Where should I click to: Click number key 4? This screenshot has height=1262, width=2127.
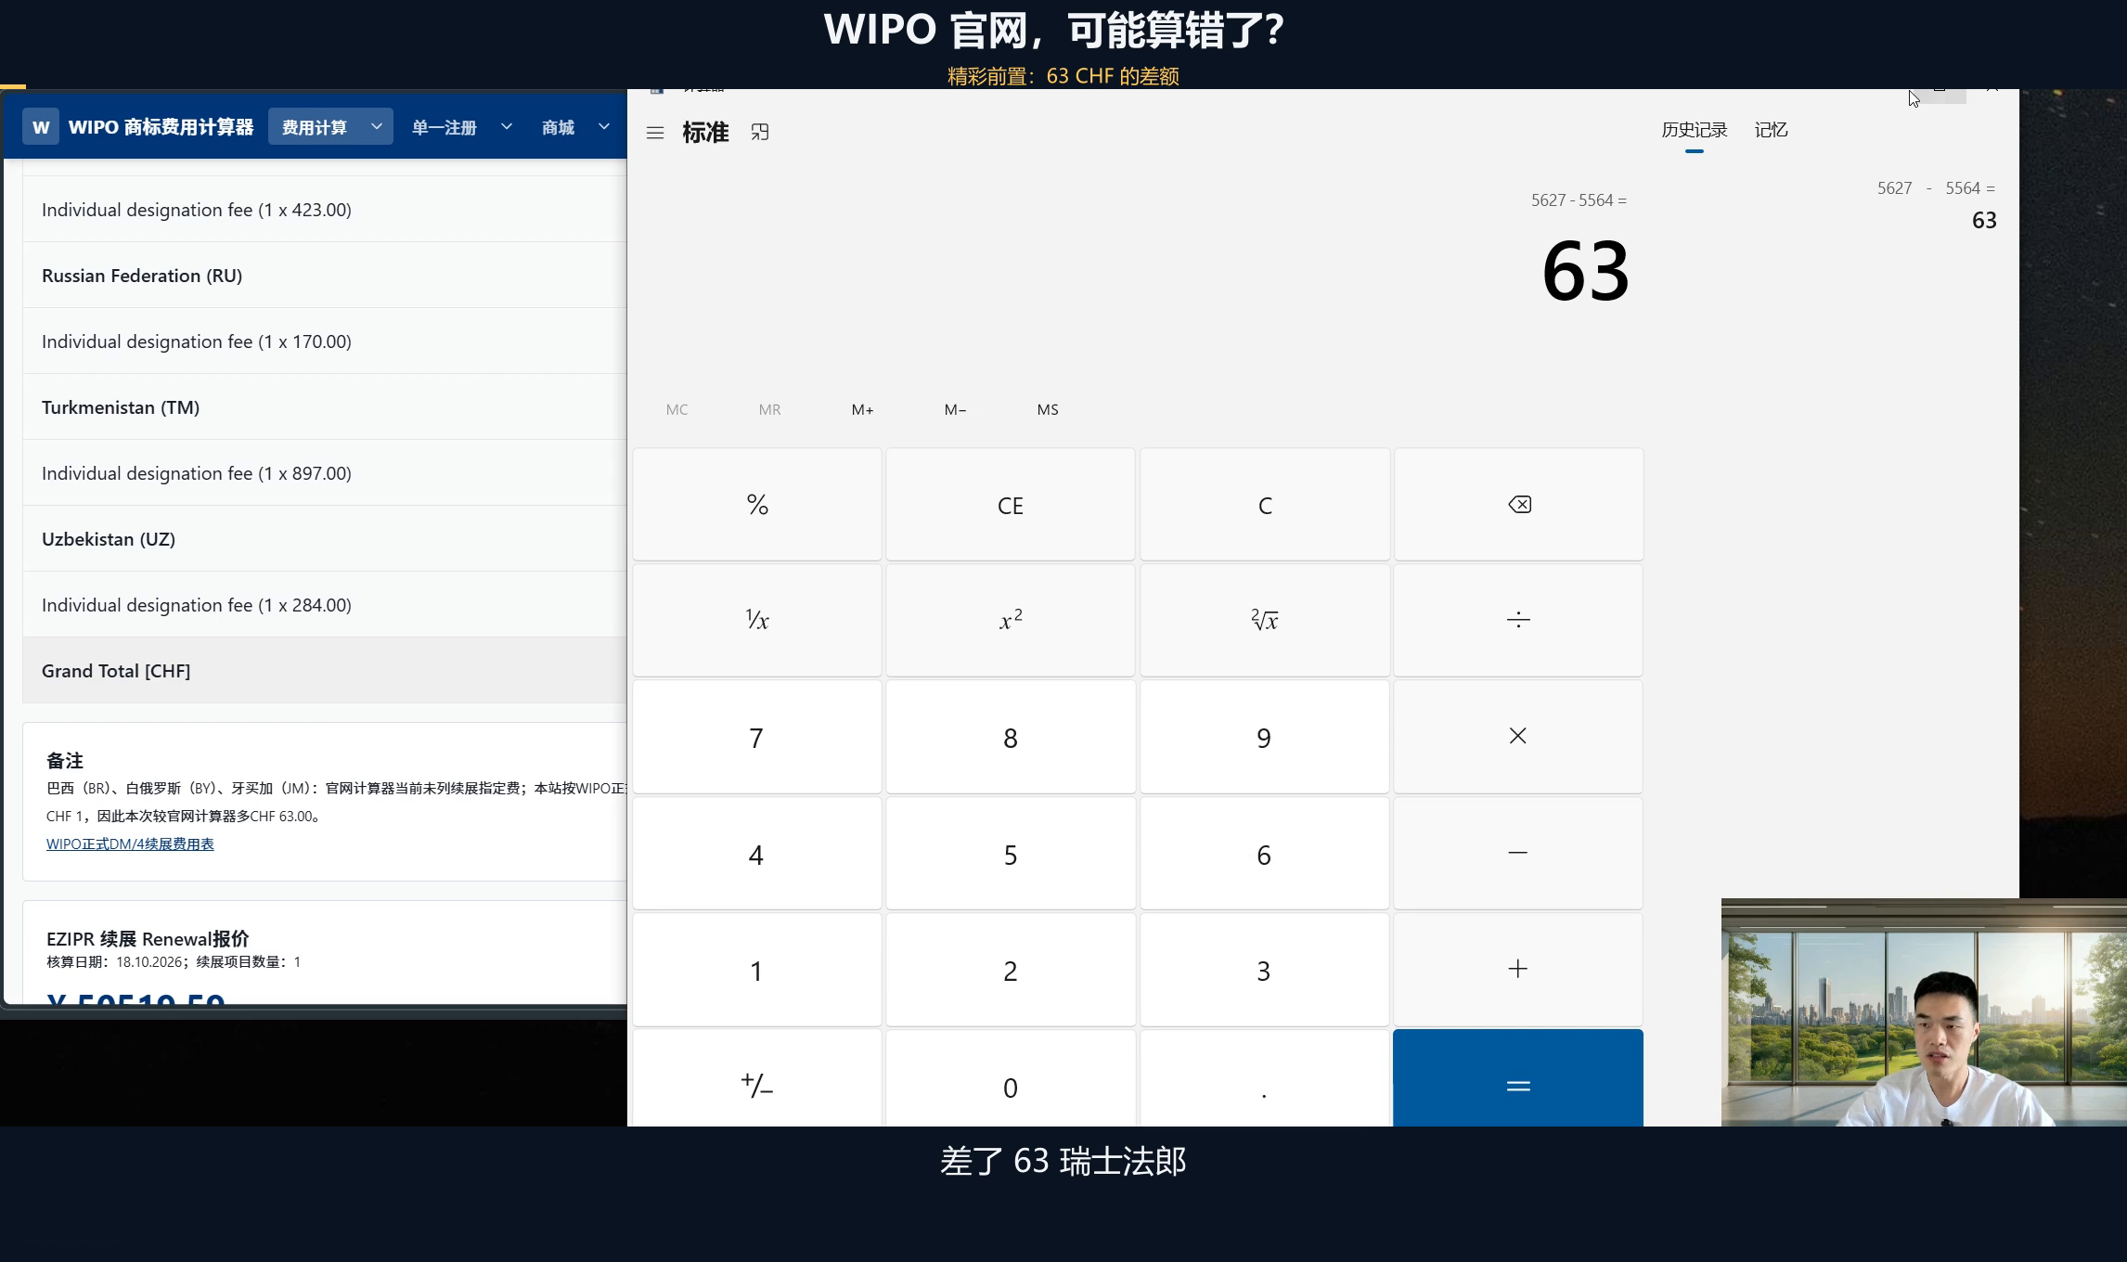(x=757, y=854)
